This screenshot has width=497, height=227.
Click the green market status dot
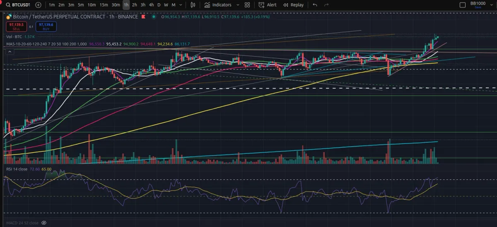(154, 17)
